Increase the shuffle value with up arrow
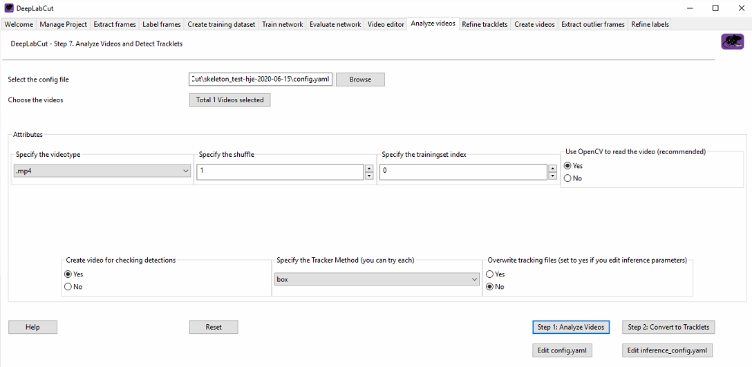 tap(369, 169)
